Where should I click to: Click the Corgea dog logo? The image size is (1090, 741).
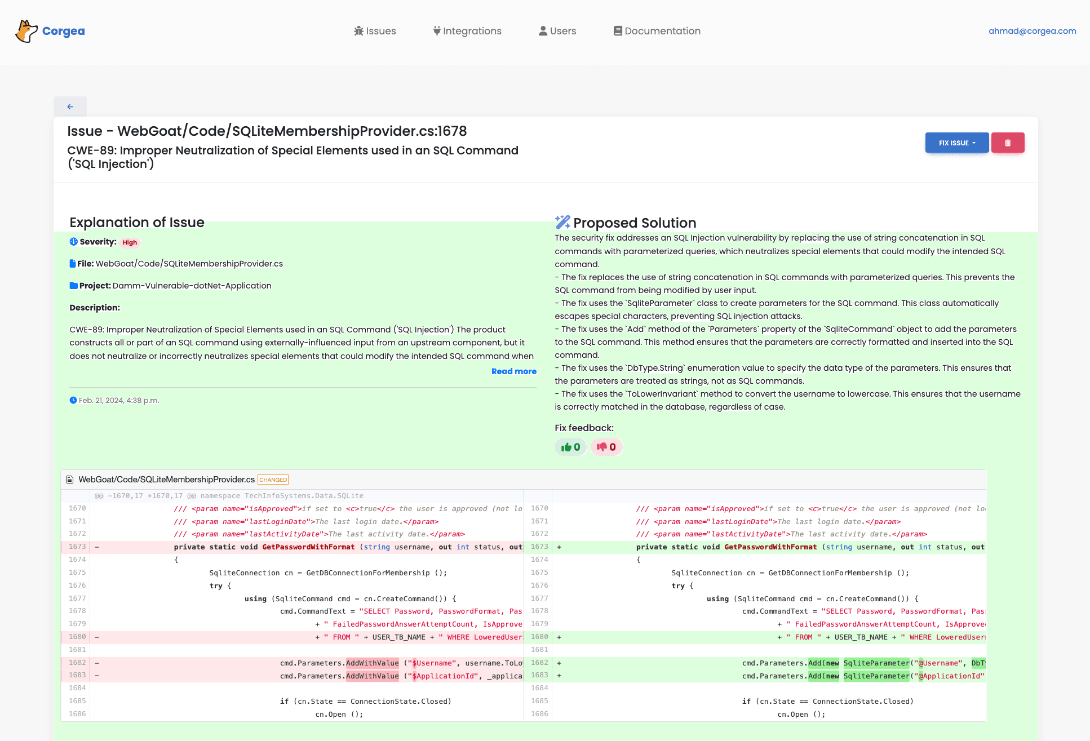(26, 31)
